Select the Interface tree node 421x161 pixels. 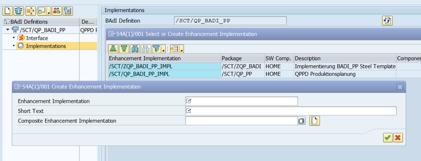(37, 38)
